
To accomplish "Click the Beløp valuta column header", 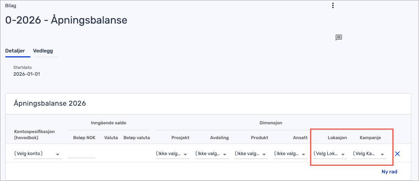I will (137, 138).
